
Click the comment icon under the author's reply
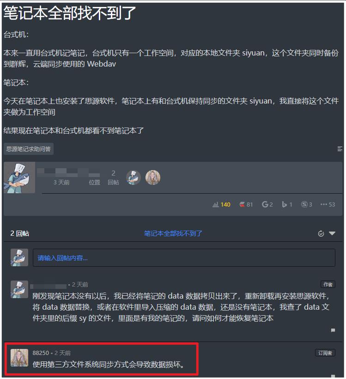(333, 330)
